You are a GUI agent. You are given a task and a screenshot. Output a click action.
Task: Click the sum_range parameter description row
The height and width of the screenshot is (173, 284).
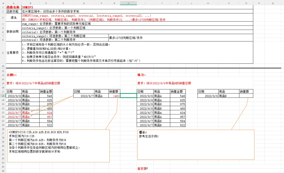[x=137, y=24]
